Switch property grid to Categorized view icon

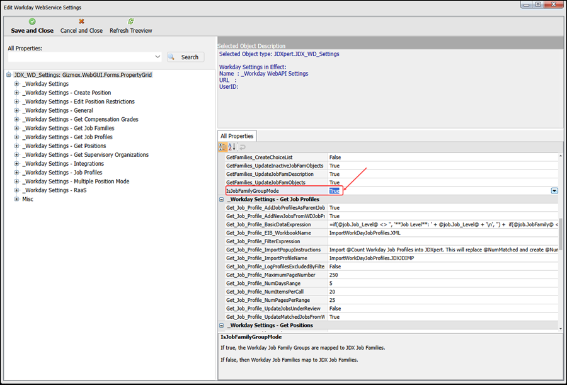pos(222,147)
